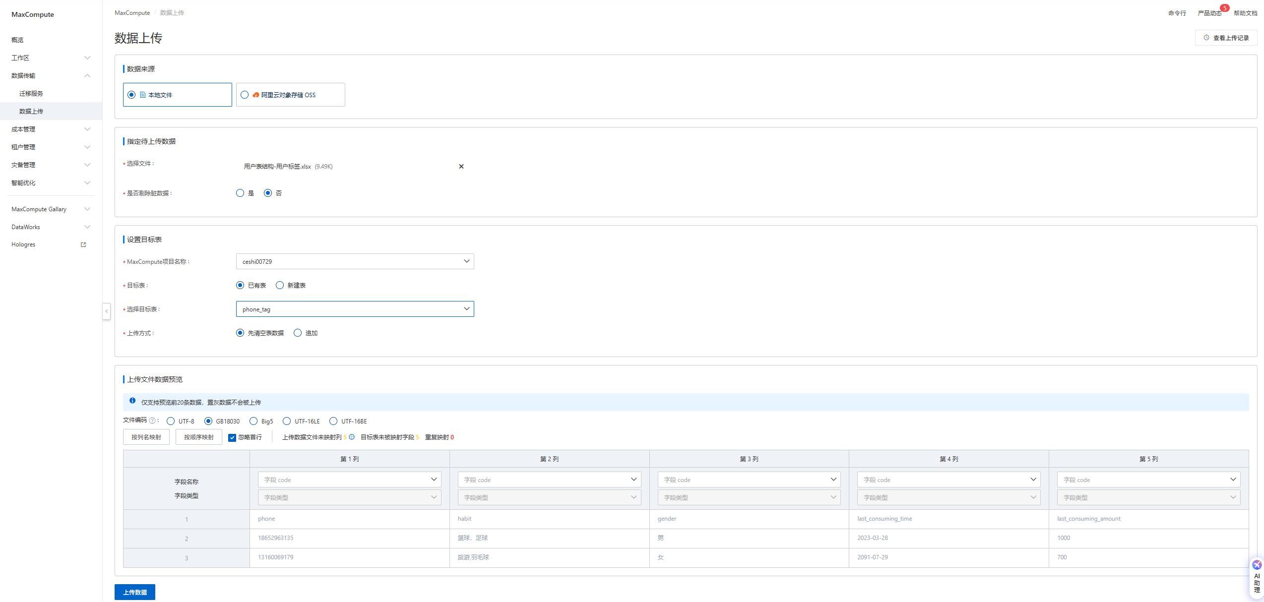Viewport: 1264px width, 602px height.
Task: Expand the 成本管理 sidebar menu
Action: 51,129
